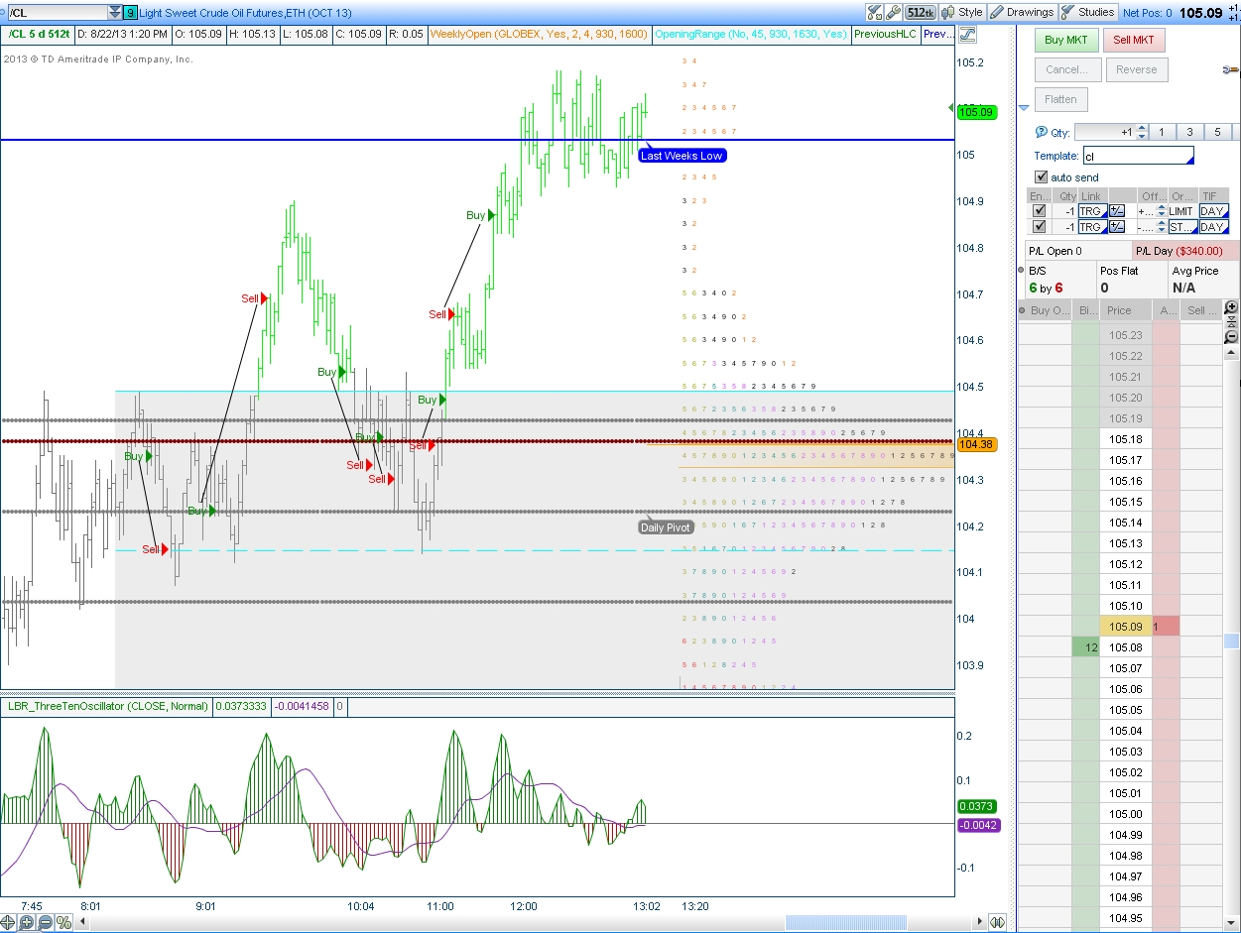This screenshot has height=933, width=1241.
Task: Click the Flatten button
Action: pos(1060,99)
